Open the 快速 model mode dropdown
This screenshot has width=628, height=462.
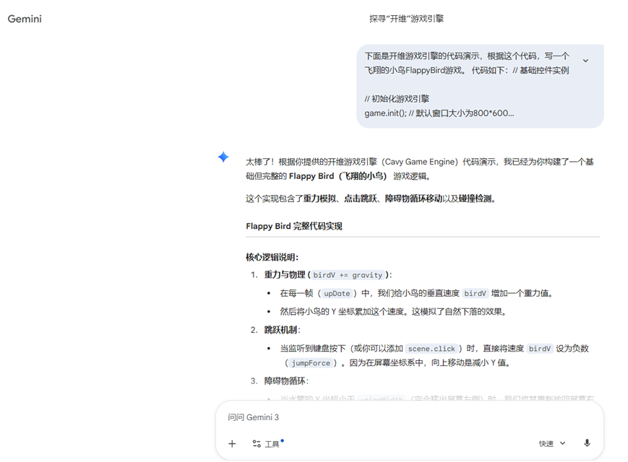551,443
